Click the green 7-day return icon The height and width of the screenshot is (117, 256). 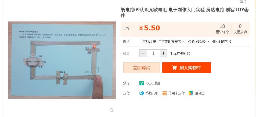coord(141,83)
